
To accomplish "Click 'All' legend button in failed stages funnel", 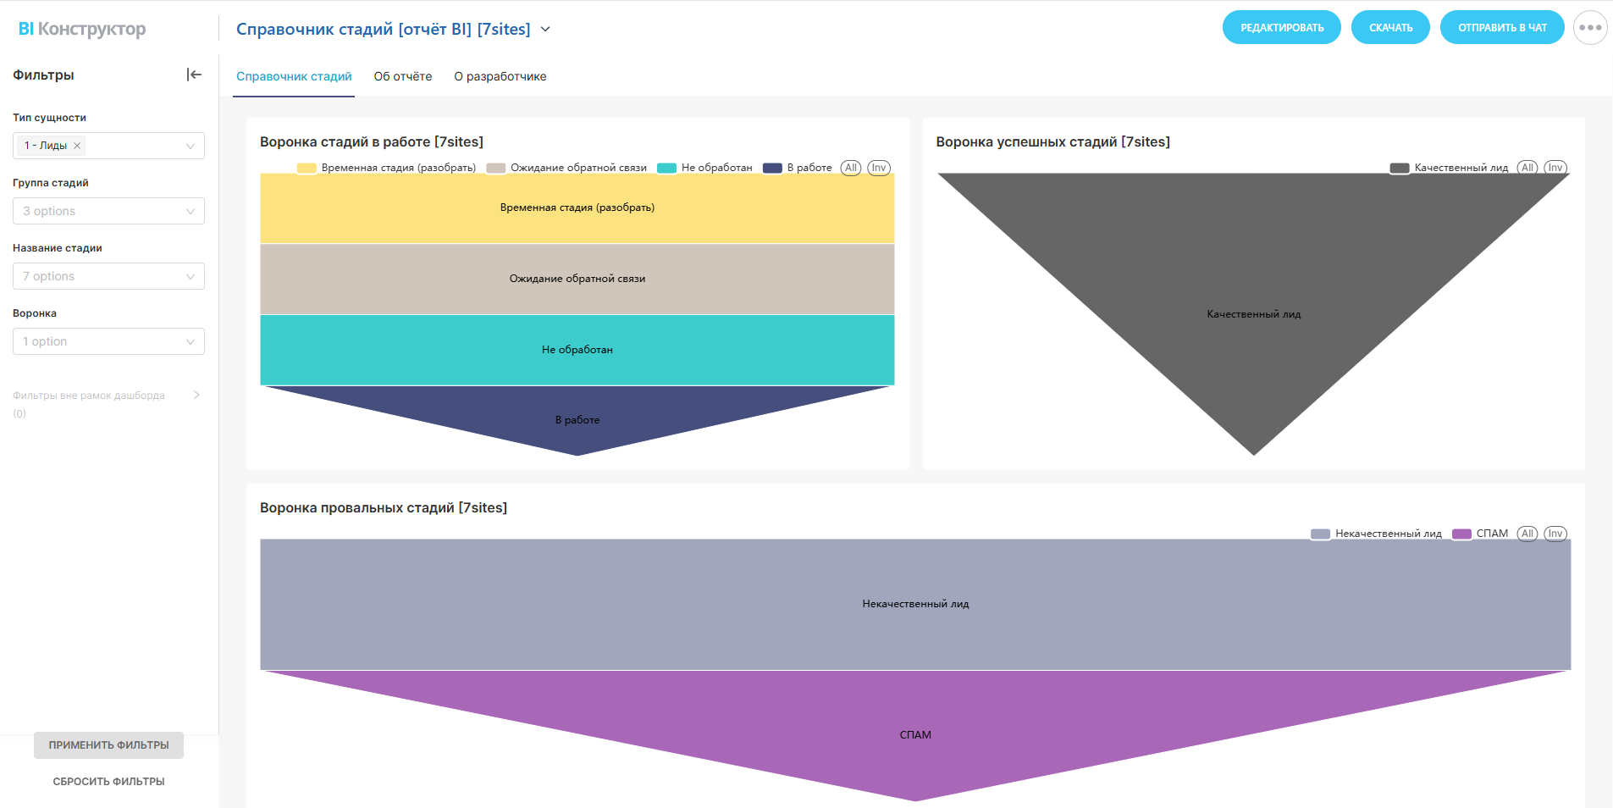I will tap(1527, 534).
